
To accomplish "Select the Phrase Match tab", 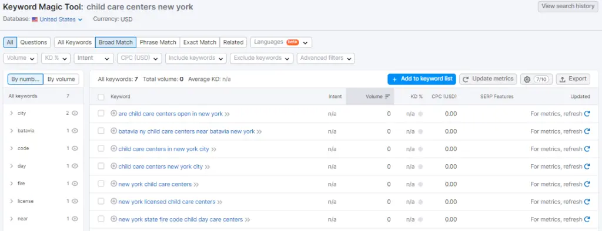I will (158, 42).
